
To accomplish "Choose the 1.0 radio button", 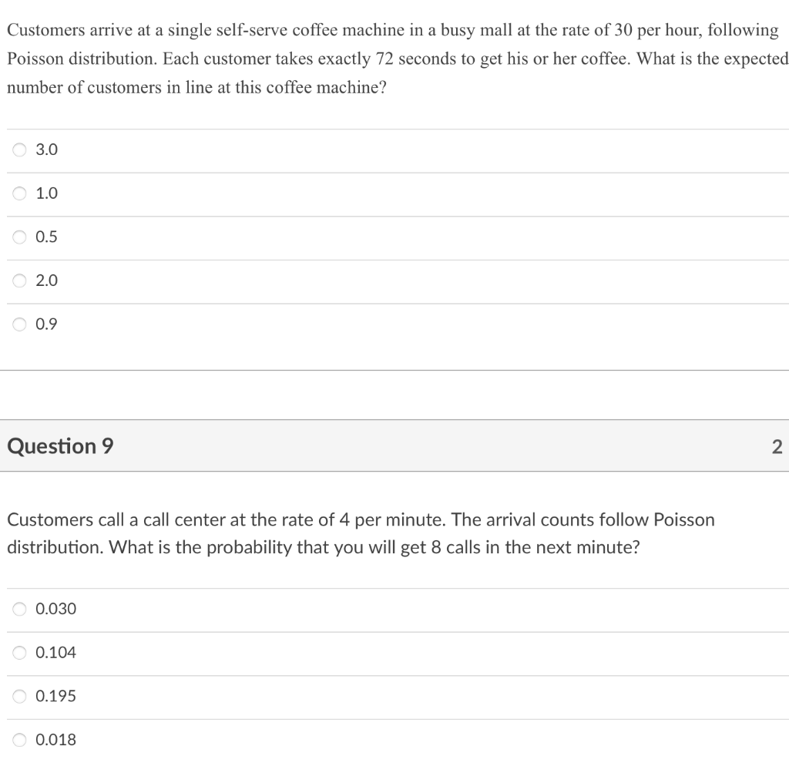I will (x=19, y=193).
